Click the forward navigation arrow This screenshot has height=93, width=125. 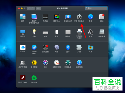click(33, 8)
